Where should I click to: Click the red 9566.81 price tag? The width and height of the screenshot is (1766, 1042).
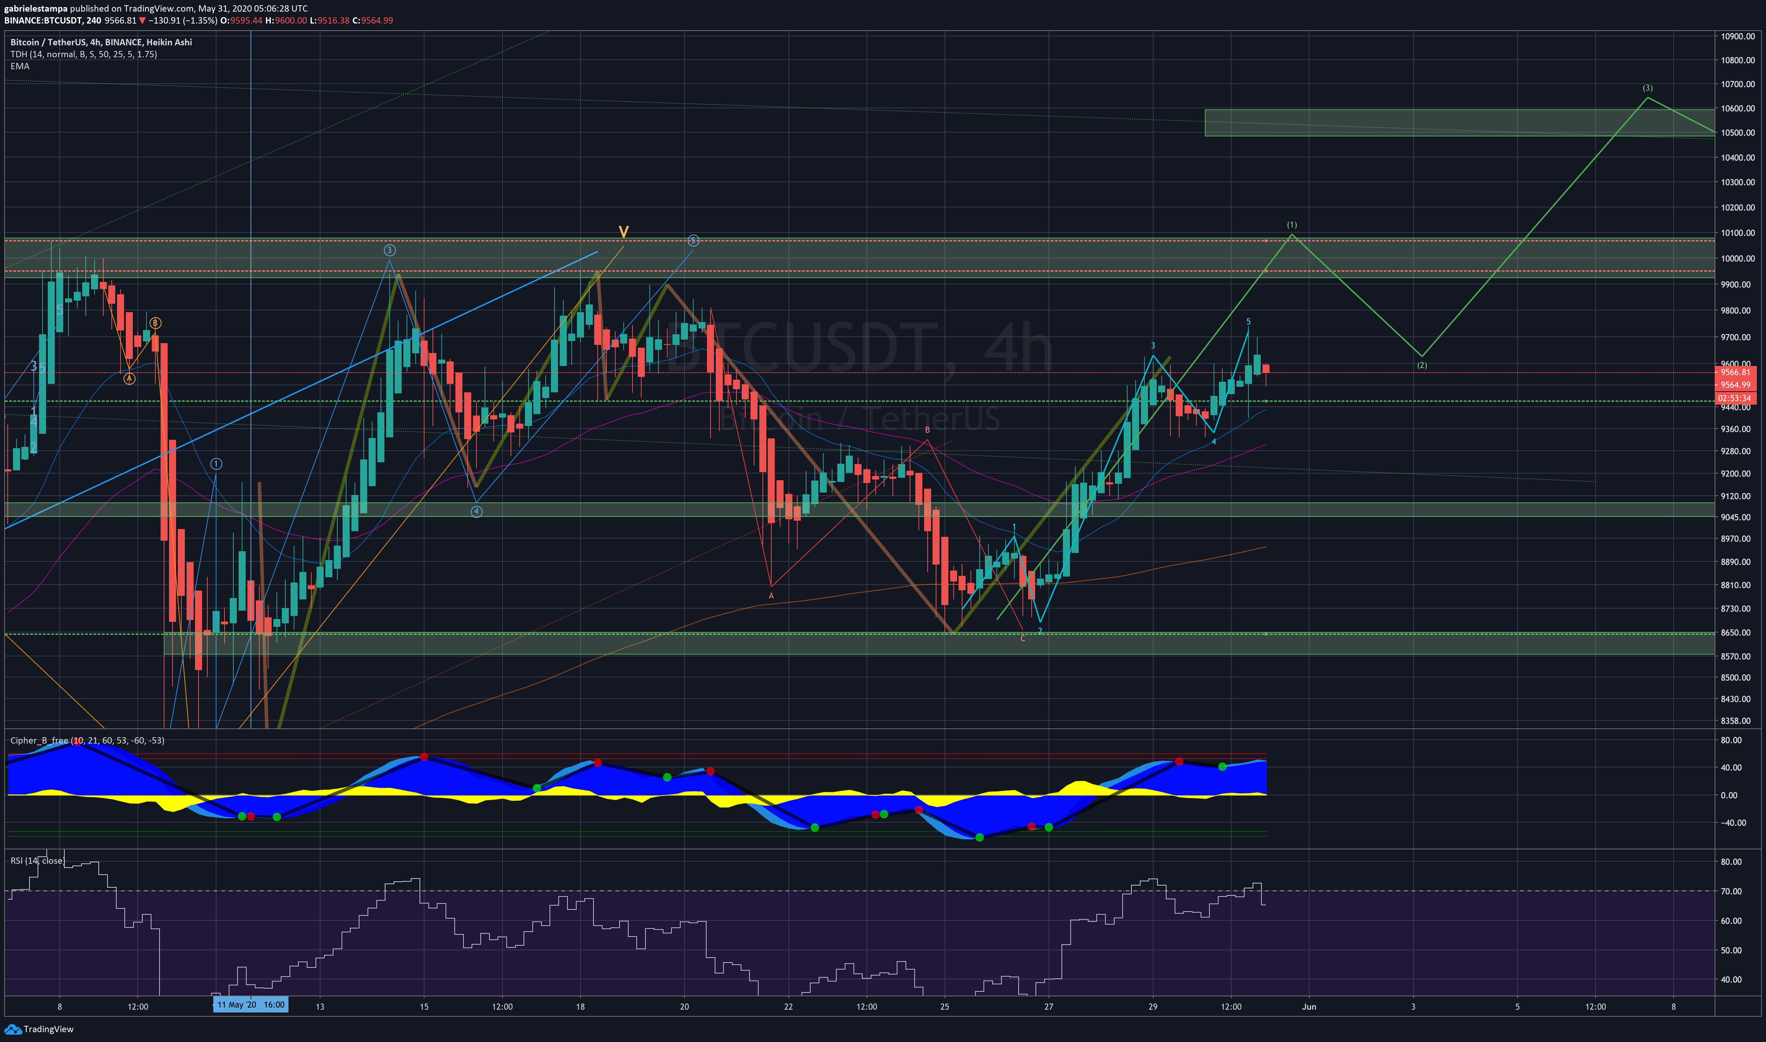coord(1734,372)
